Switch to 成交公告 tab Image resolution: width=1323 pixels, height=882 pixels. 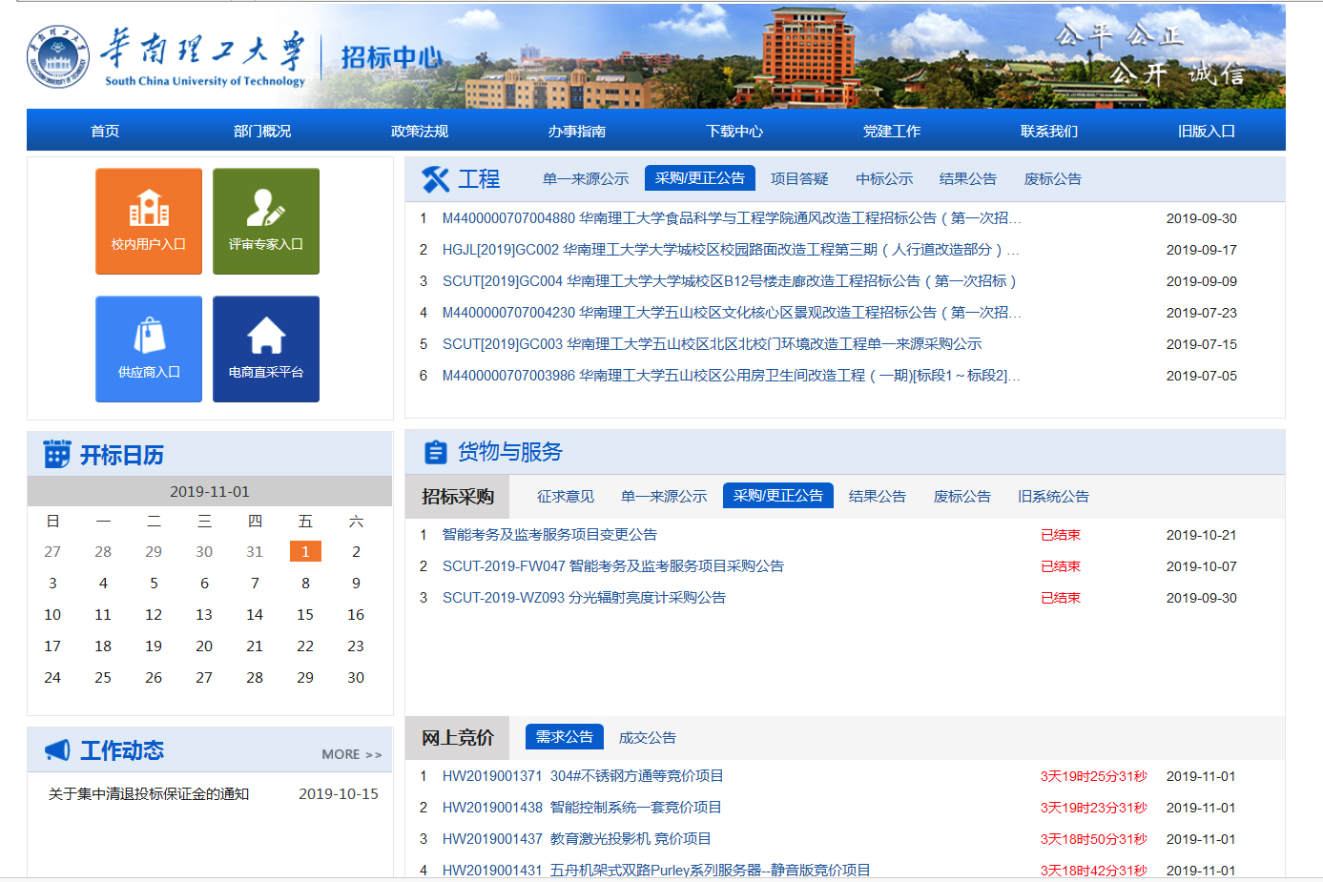[x=648, y=737]
